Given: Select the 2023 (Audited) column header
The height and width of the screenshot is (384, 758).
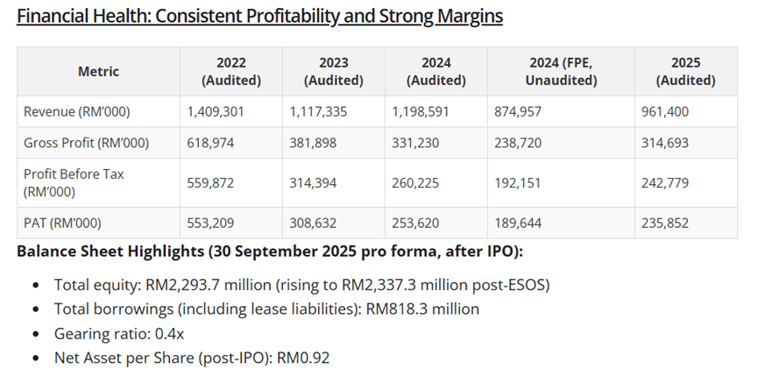Looking at the screenshot, I should (334, 71).
